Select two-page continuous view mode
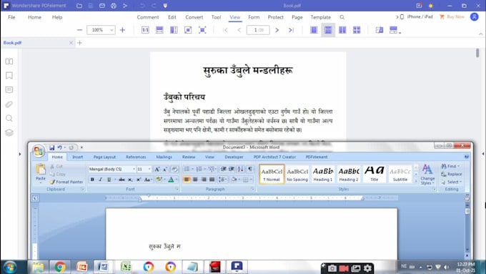The width and height of the screenshot is (486, 274). pyautogui.click(x=357, y=30)
